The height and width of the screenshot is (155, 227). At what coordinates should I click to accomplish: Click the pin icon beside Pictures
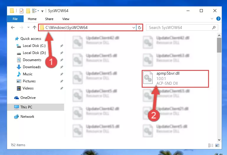coord(62,81)
